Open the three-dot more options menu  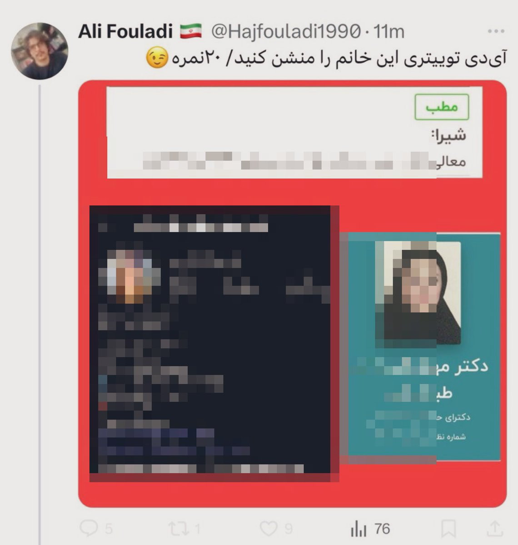(496, 31)
